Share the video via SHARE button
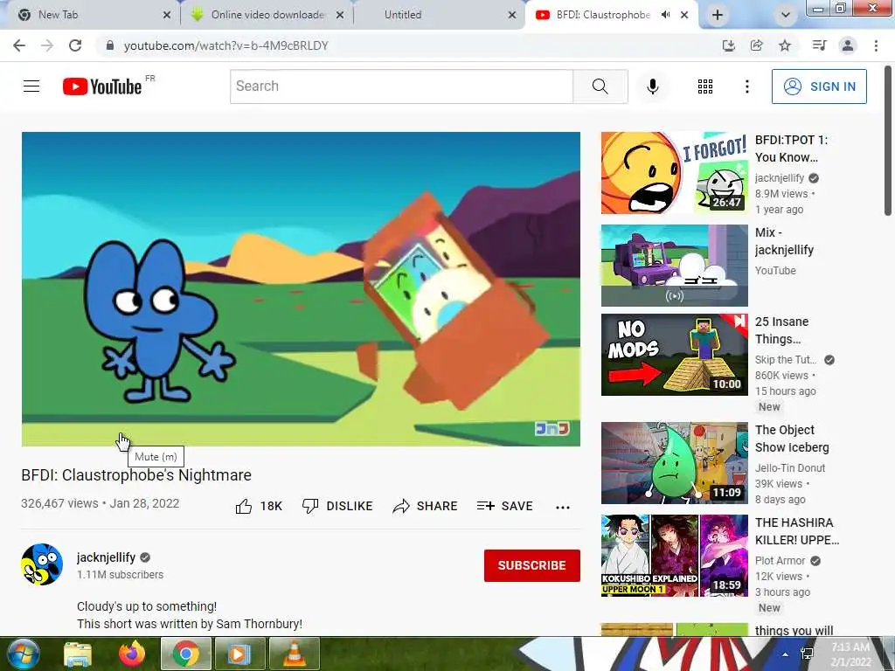This screenshot has height=671, width=895. 426,506
